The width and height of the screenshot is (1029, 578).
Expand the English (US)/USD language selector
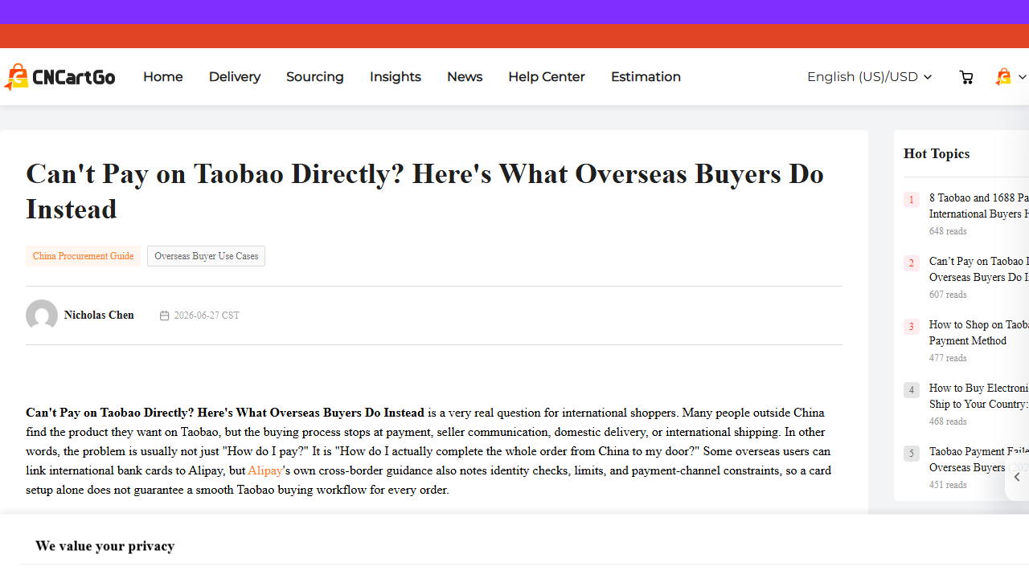pyautogui.click(x=869, y=77)
